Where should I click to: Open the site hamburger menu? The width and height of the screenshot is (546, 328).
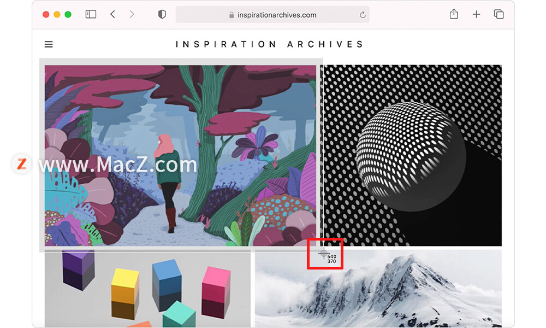pyautogui.click(x=49, y=44)
